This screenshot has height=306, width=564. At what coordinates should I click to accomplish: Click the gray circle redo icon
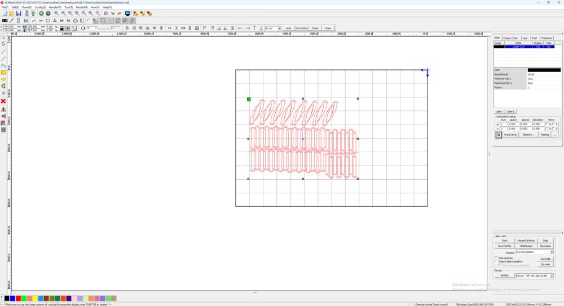coord(48,14)
